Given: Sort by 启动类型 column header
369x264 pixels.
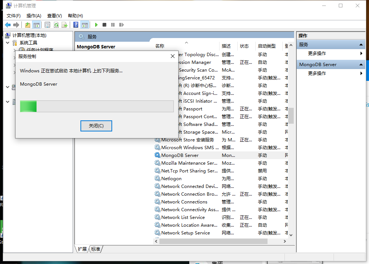Looking at the screenshot, I should point(269,46).
